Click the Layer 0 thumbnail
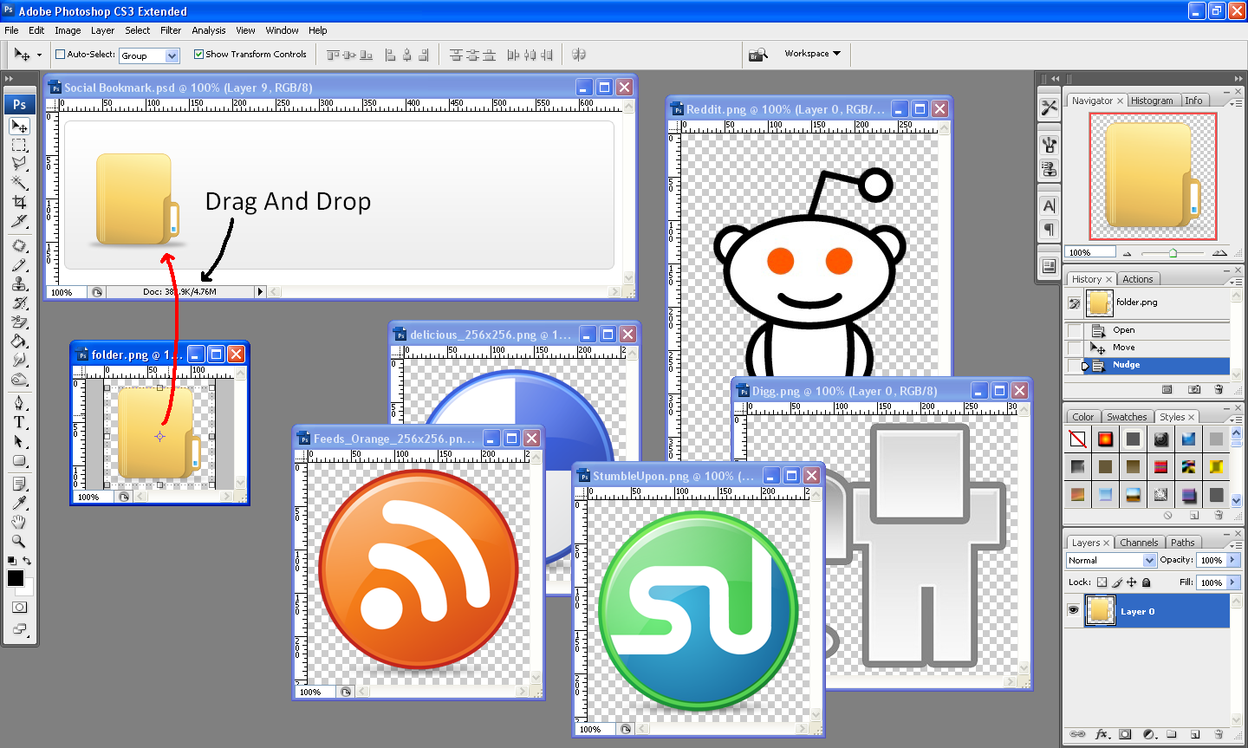 [x=1100, y=611]
